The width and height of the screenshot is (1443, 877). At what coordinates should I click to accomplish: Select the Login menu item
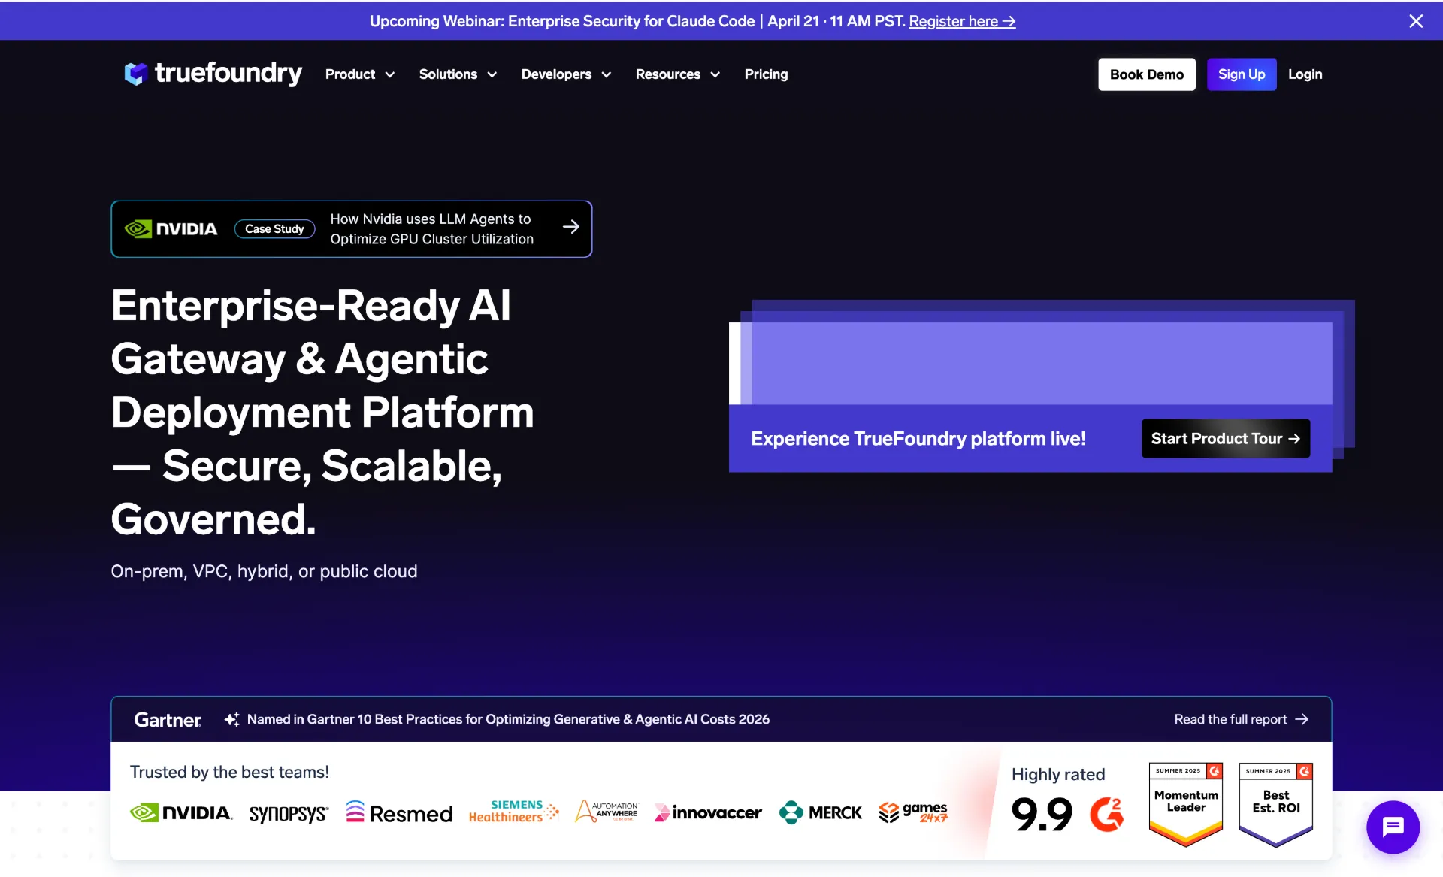(x=1305, y=74)
